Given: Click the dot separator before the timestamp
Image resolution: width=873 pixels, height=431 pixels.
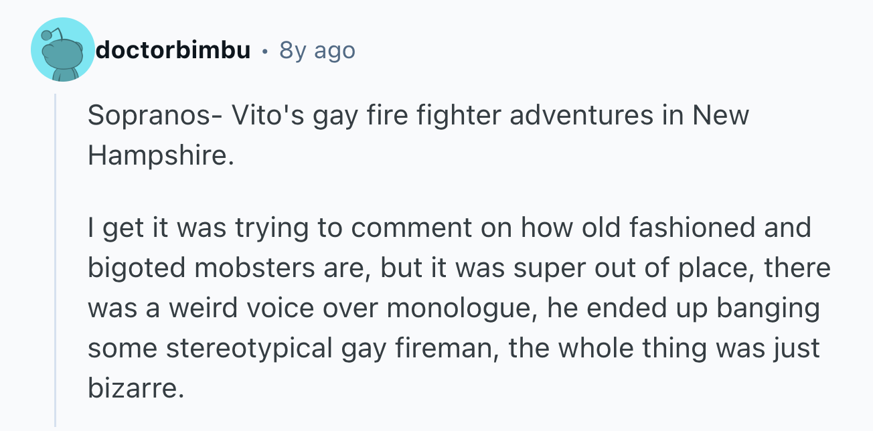Looking at the screenshot, I should pyautogui.click(x=265, y=51).
